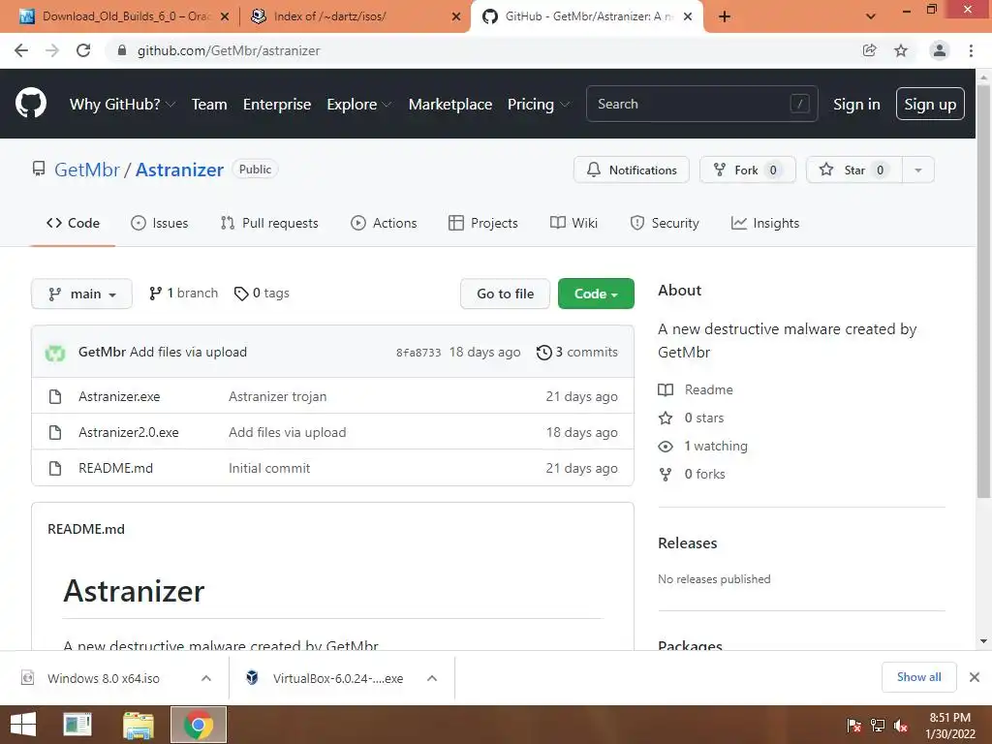Expand the Pricing menu
The width and height of the screenshot is (992, 744).
click(538, 105)
